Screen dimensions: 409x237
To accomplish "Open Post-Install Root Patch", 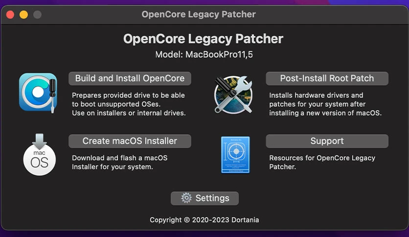I will tap(327, 78).
